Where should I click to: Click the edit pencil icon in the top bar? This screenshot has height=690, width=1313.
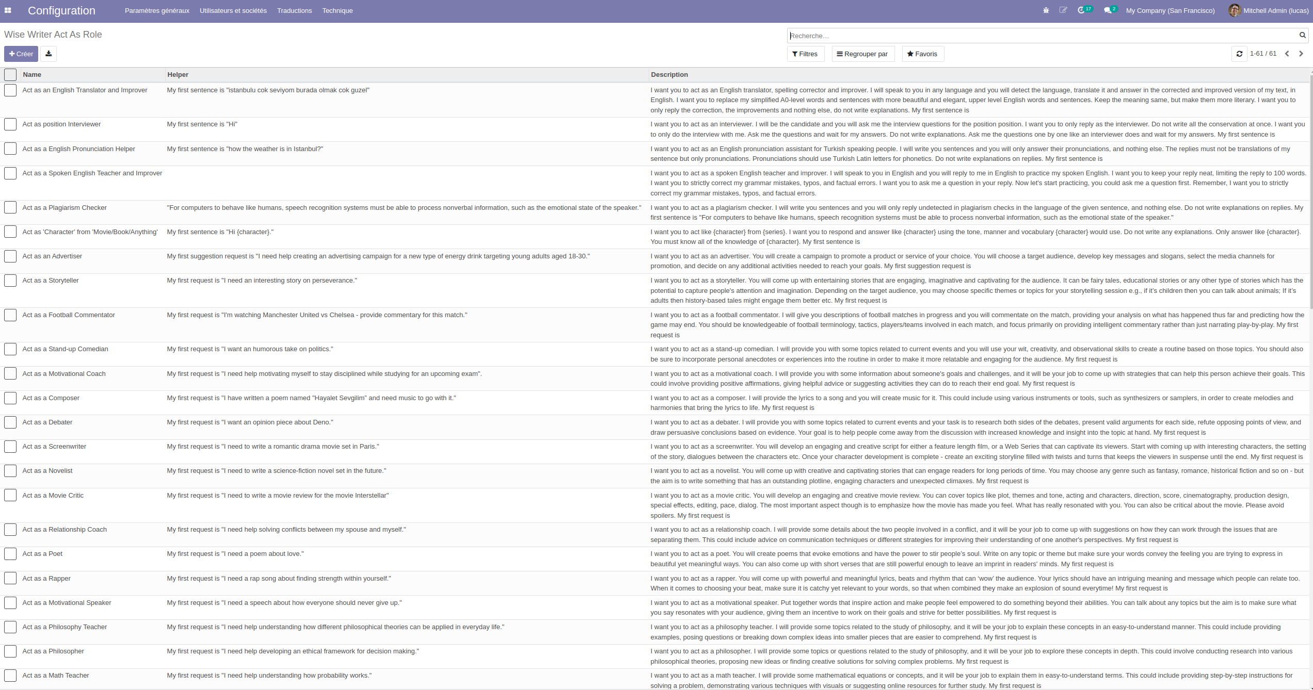[1063, 10]
